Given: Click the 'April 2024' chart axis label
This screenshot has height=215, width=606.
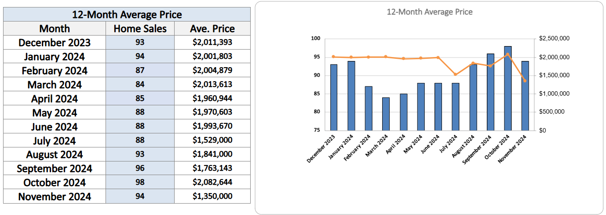Looking at the screenshot, I should pos(395,144).
